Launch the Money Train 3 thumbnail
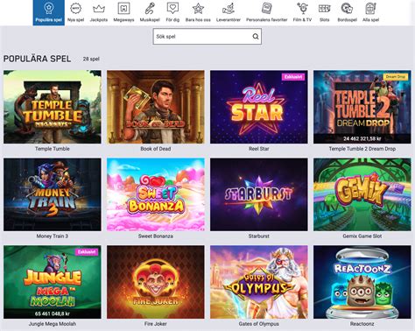415x331 pixels. pyautogui.click(x=53, y=194)
